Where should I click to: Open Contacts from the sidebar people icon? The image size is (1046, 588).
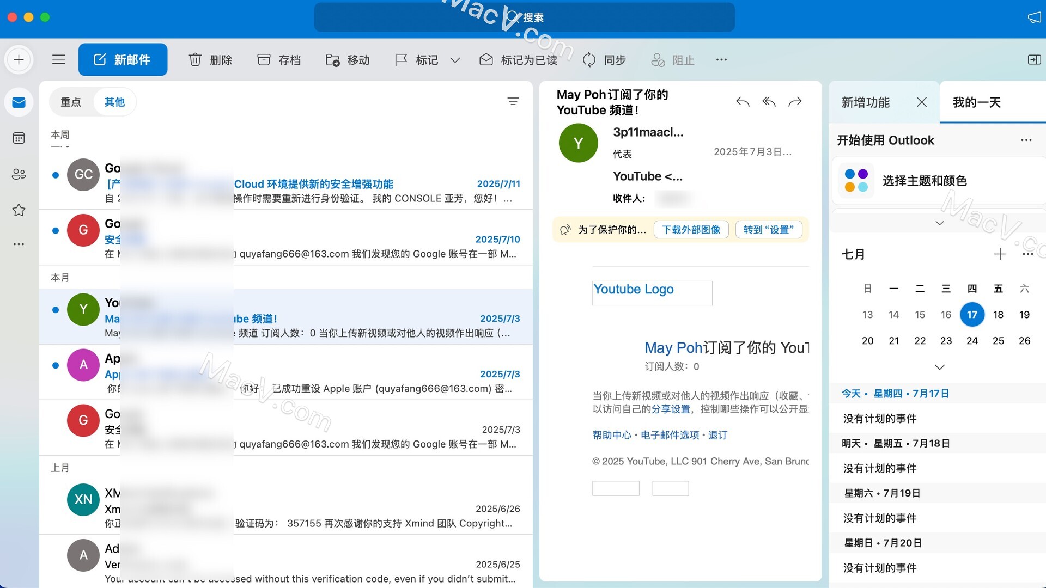19,174
